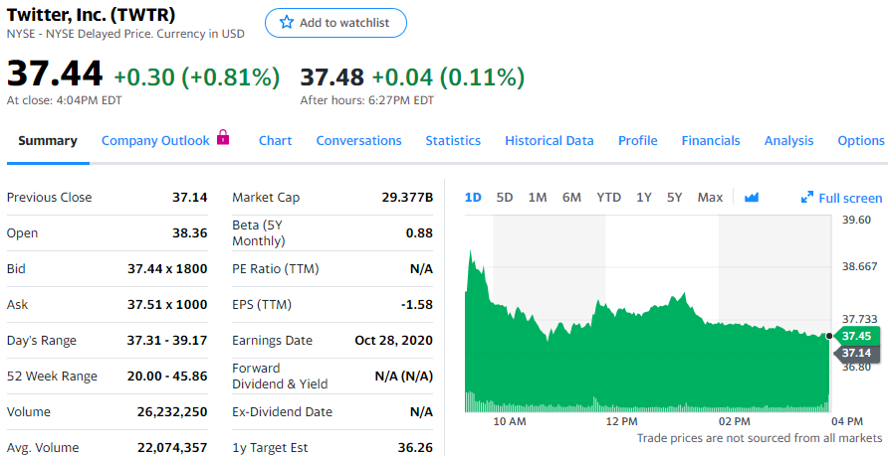Click the Previous Close label

pyautogui.click(x=49, y=198)
